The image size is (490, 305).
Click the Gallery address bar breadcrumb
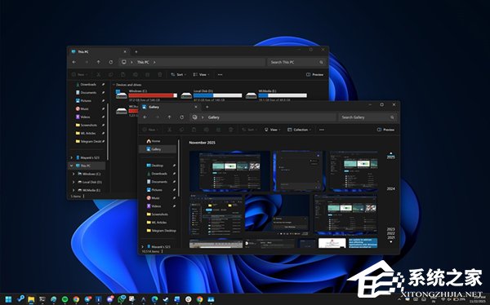pyautogui.click(x=214, y=117)
